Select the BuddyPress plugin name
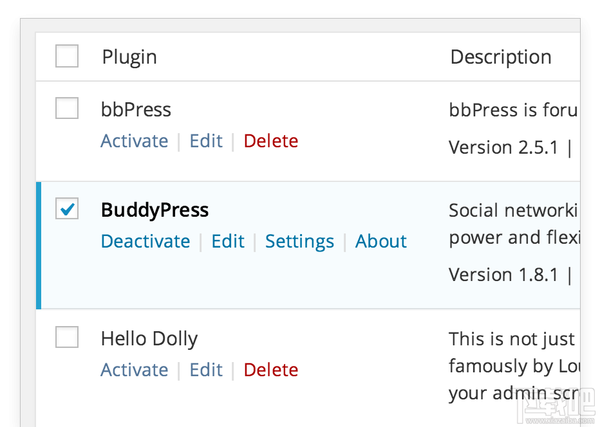 click(x=155, y=209)
